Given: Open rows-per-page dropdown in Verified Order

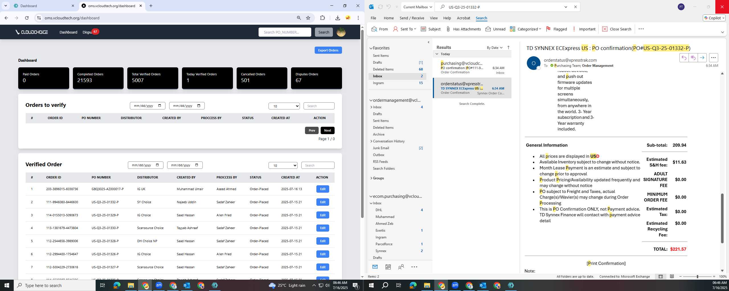Looking at the screenshot, I should pyautogui.click(x=283, y=165).
